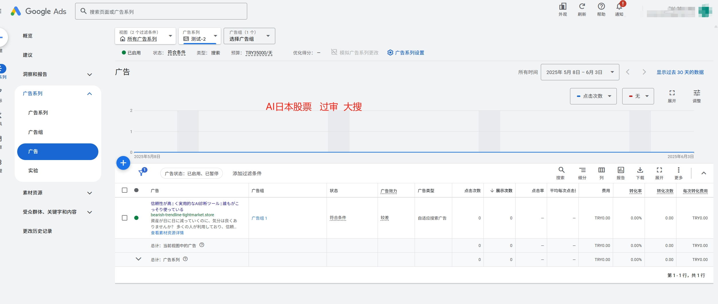Click the 符合条件 campaign status link
This screenshot has height=304, width=718.
coord(177,53)
